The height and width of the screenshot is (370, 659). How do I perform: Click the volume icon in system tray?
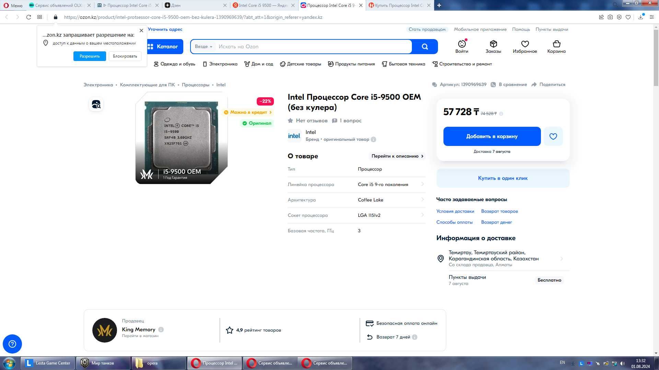click(622, 363)
